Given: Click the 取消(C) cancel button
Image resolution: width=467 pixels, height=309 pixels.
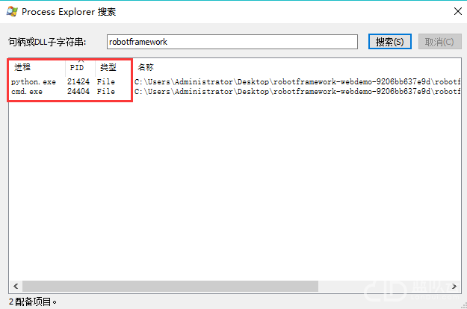Looking at the screenshot, I should (x=439, y=42).
